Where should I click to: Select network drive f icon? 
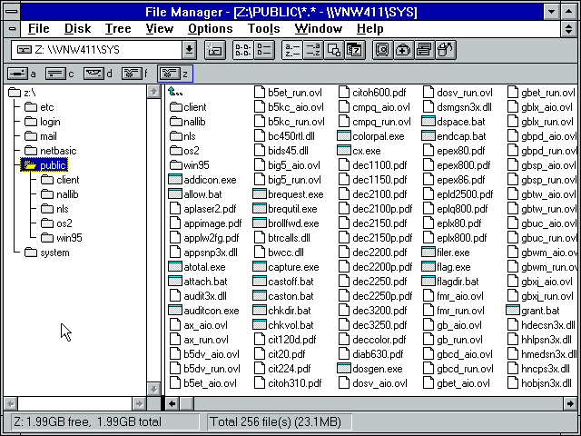(132, 74)
